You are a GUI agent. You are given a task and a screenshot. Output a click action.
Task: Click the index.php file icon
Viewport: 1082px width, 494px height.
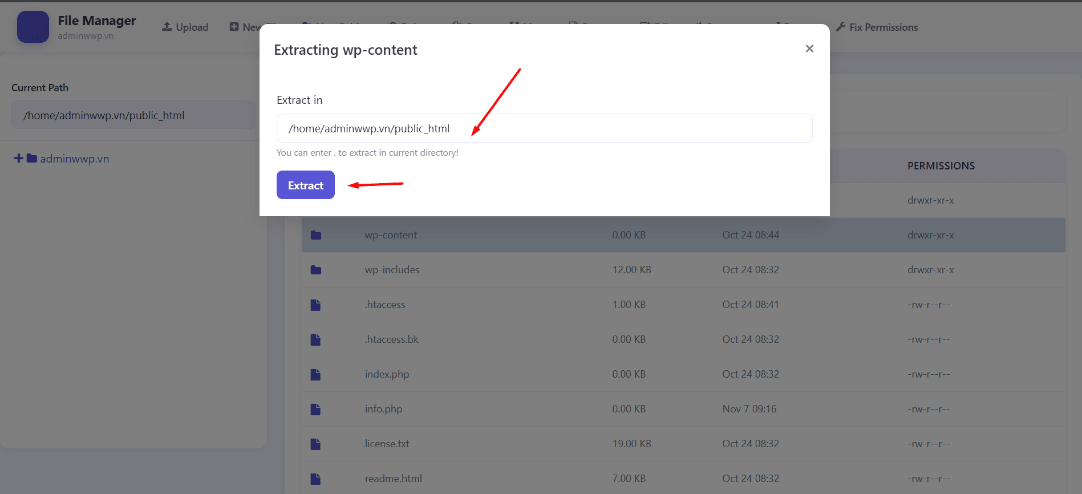[315, 375]
